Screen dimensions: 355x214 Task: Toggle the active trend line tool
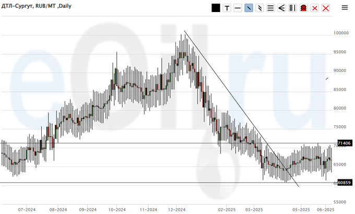249,8
